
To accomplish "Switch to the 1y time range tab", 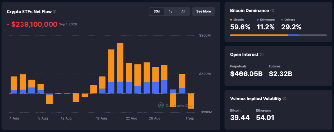I will tap(170, 11).
